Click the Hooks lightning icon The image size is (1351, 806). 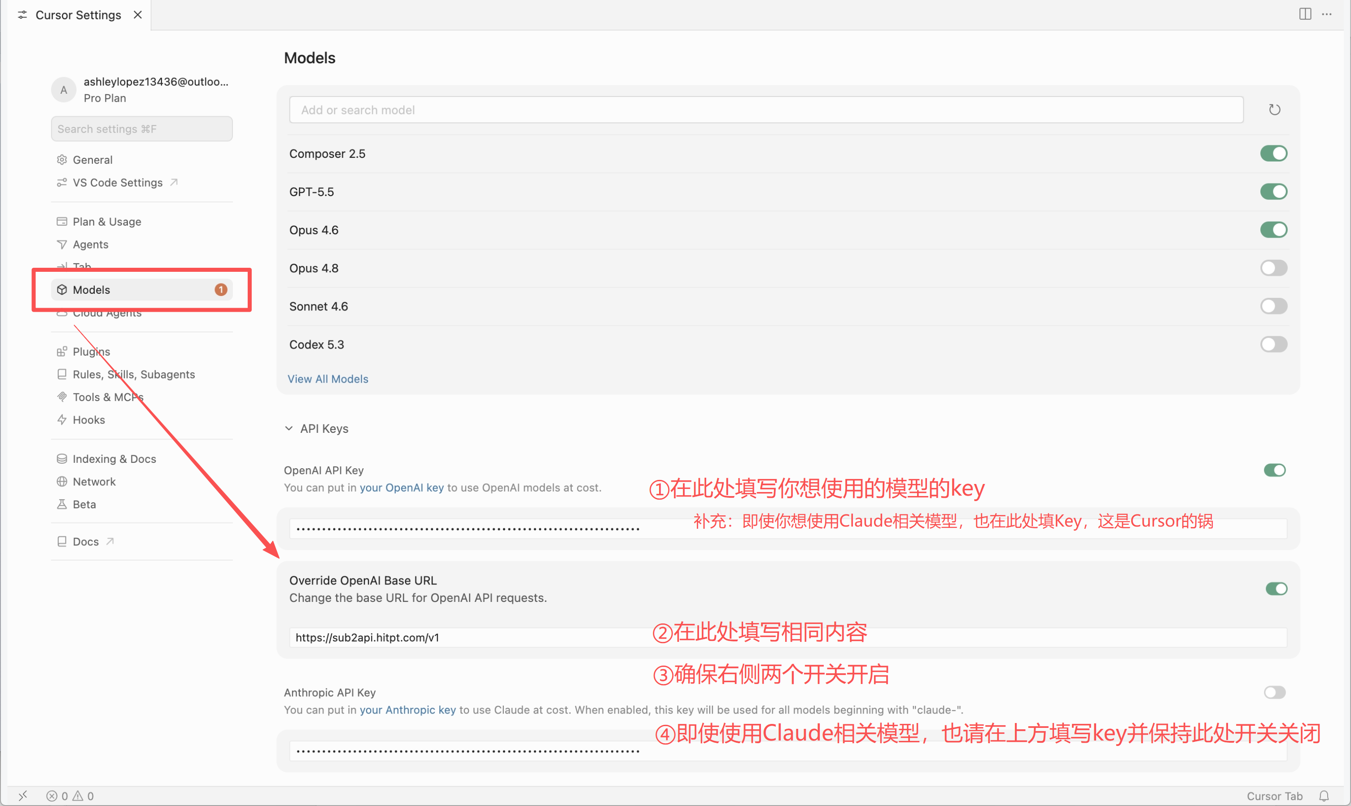pos(62,420)
